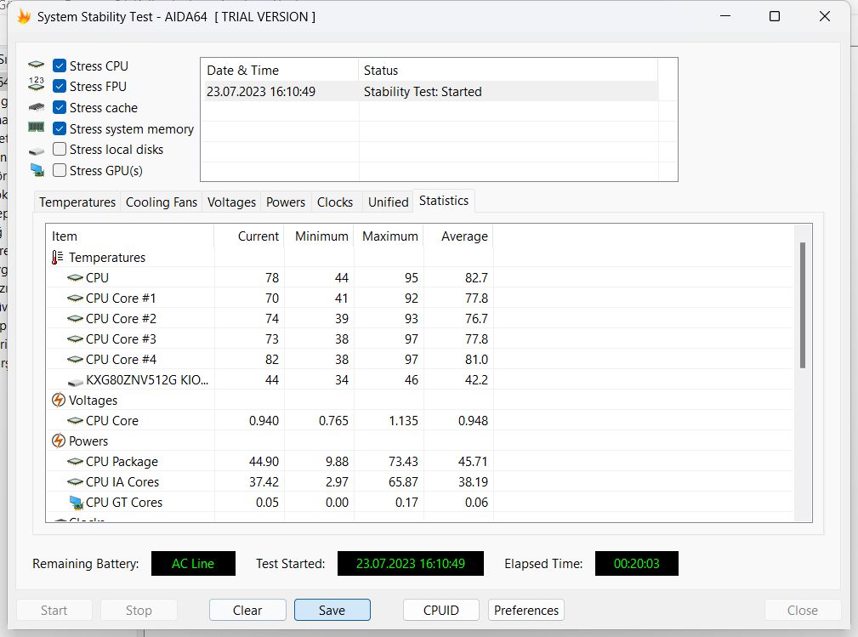The image size is (858, 637).
Task: Click the CPU chip icon beside Stress CPU
Action: pos(36,65)
